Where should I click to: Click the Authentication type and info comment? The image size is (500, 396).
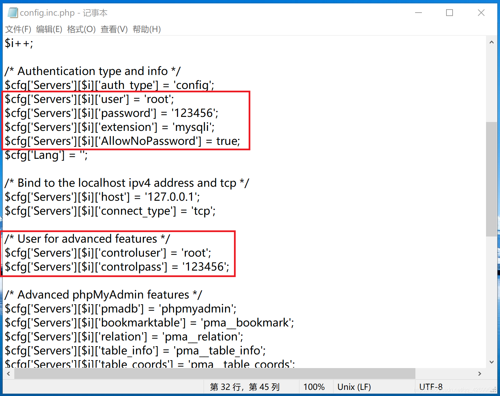pos(92,71)
